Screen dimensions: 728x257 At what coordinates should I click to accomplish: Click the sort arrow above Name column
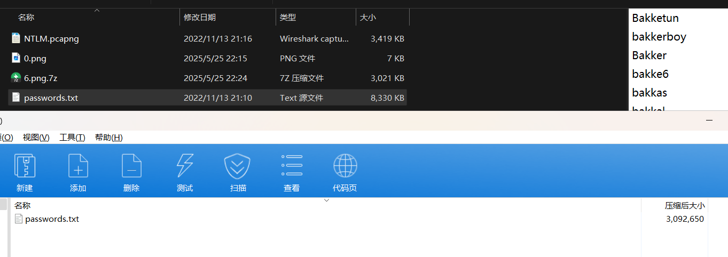97,11
